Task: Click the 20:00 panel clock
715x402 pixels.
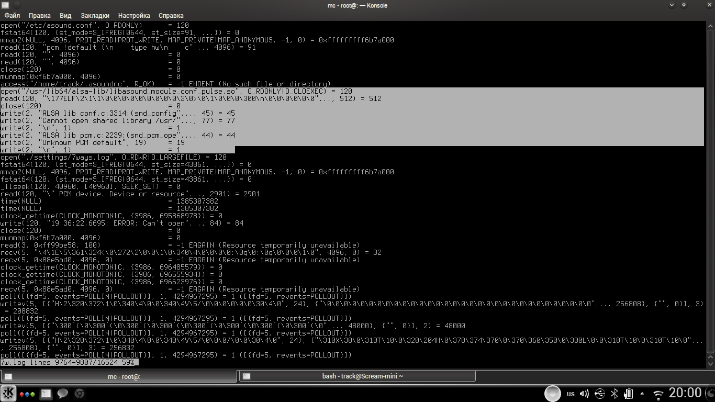Action: coord(685,393)
